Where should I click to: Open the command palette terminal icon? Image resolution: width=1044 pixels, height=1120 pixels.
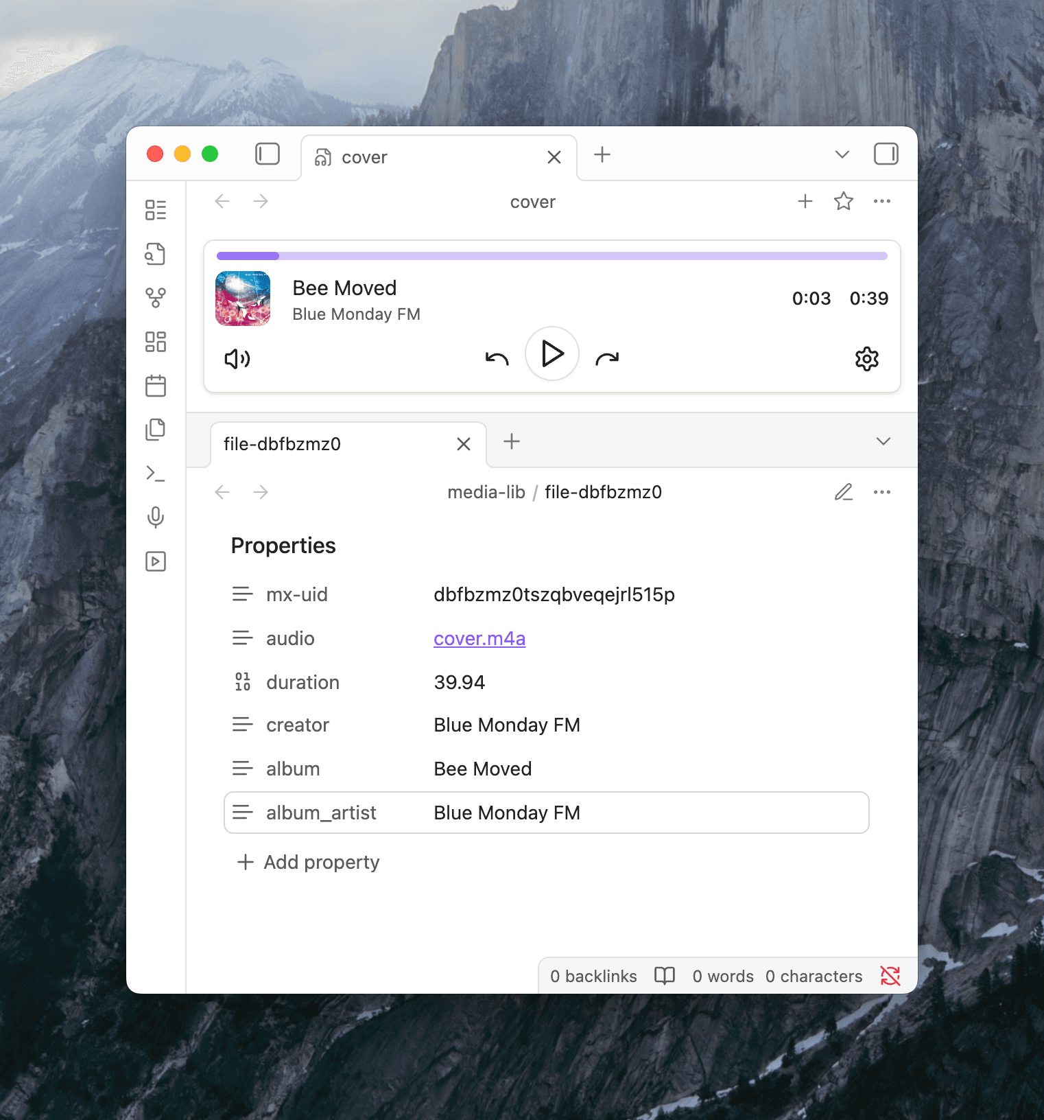tap(156, 474)
